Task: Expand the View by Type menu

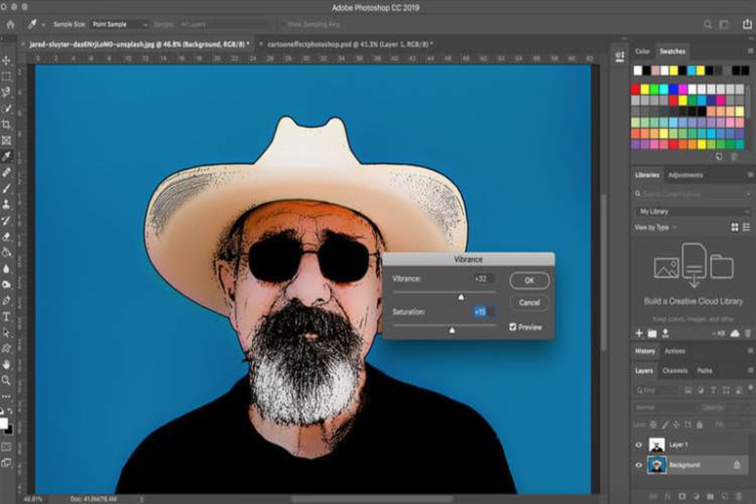Action: click(x=656, y=227)
